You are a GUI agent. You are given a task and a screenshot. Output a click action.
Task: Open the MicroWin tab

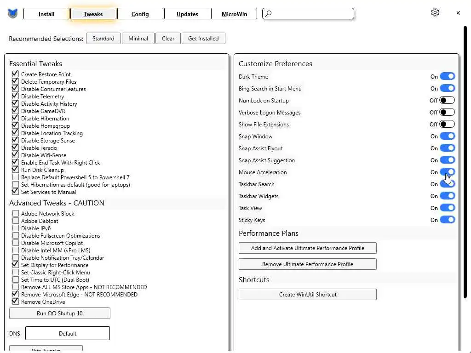(234, 14)
